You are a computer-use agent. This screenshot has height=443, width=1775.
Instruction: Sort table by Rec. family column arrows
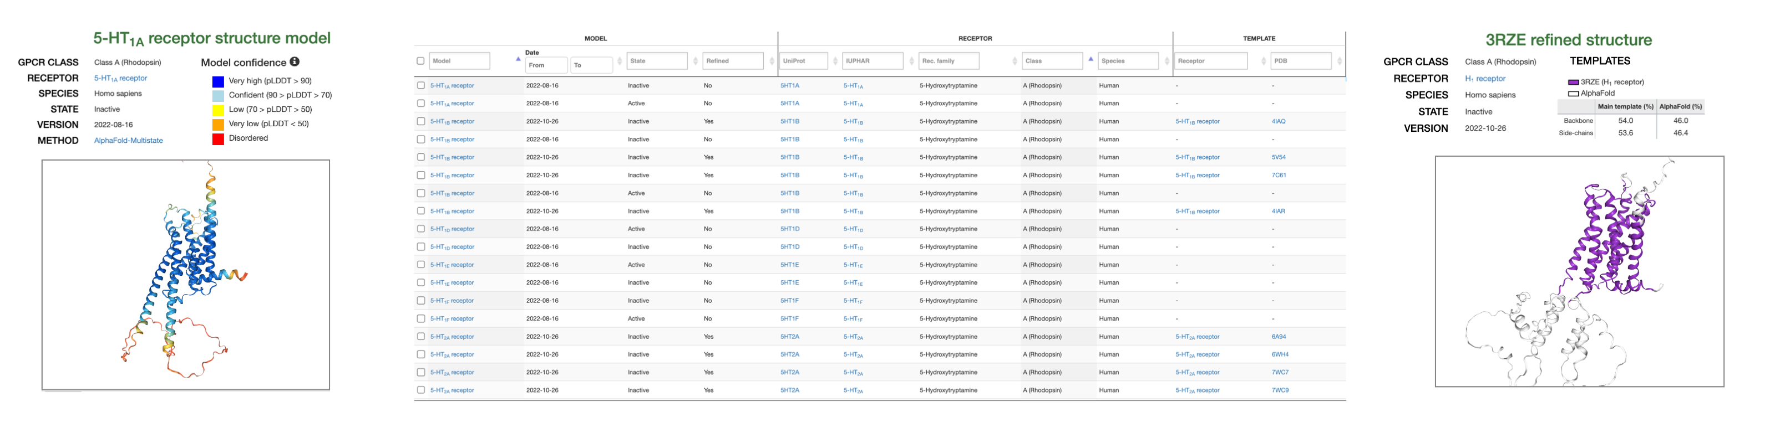pos(1015,61)
